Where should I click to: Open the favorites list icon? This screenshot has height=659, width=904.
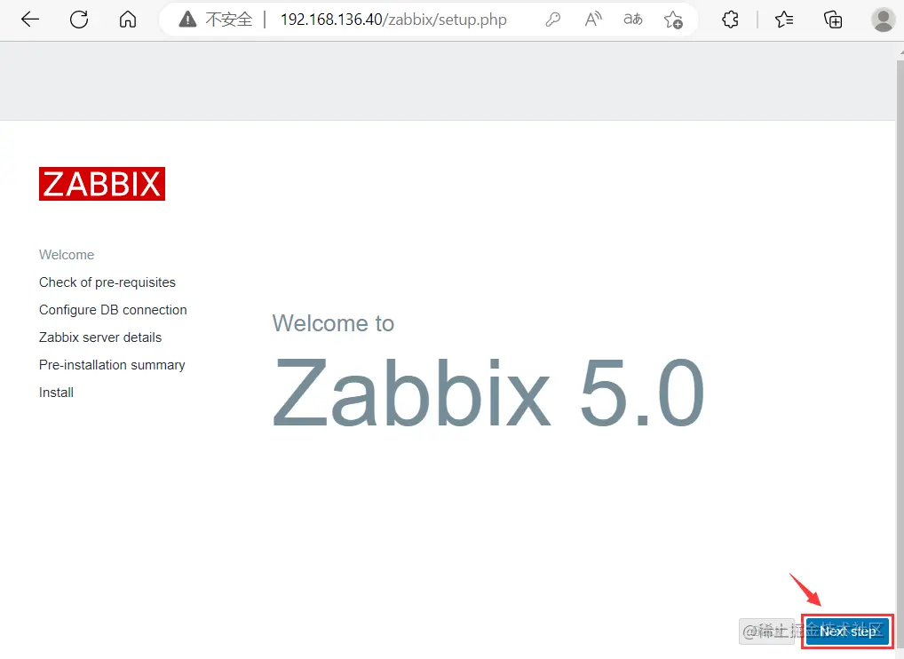(784, 20)
